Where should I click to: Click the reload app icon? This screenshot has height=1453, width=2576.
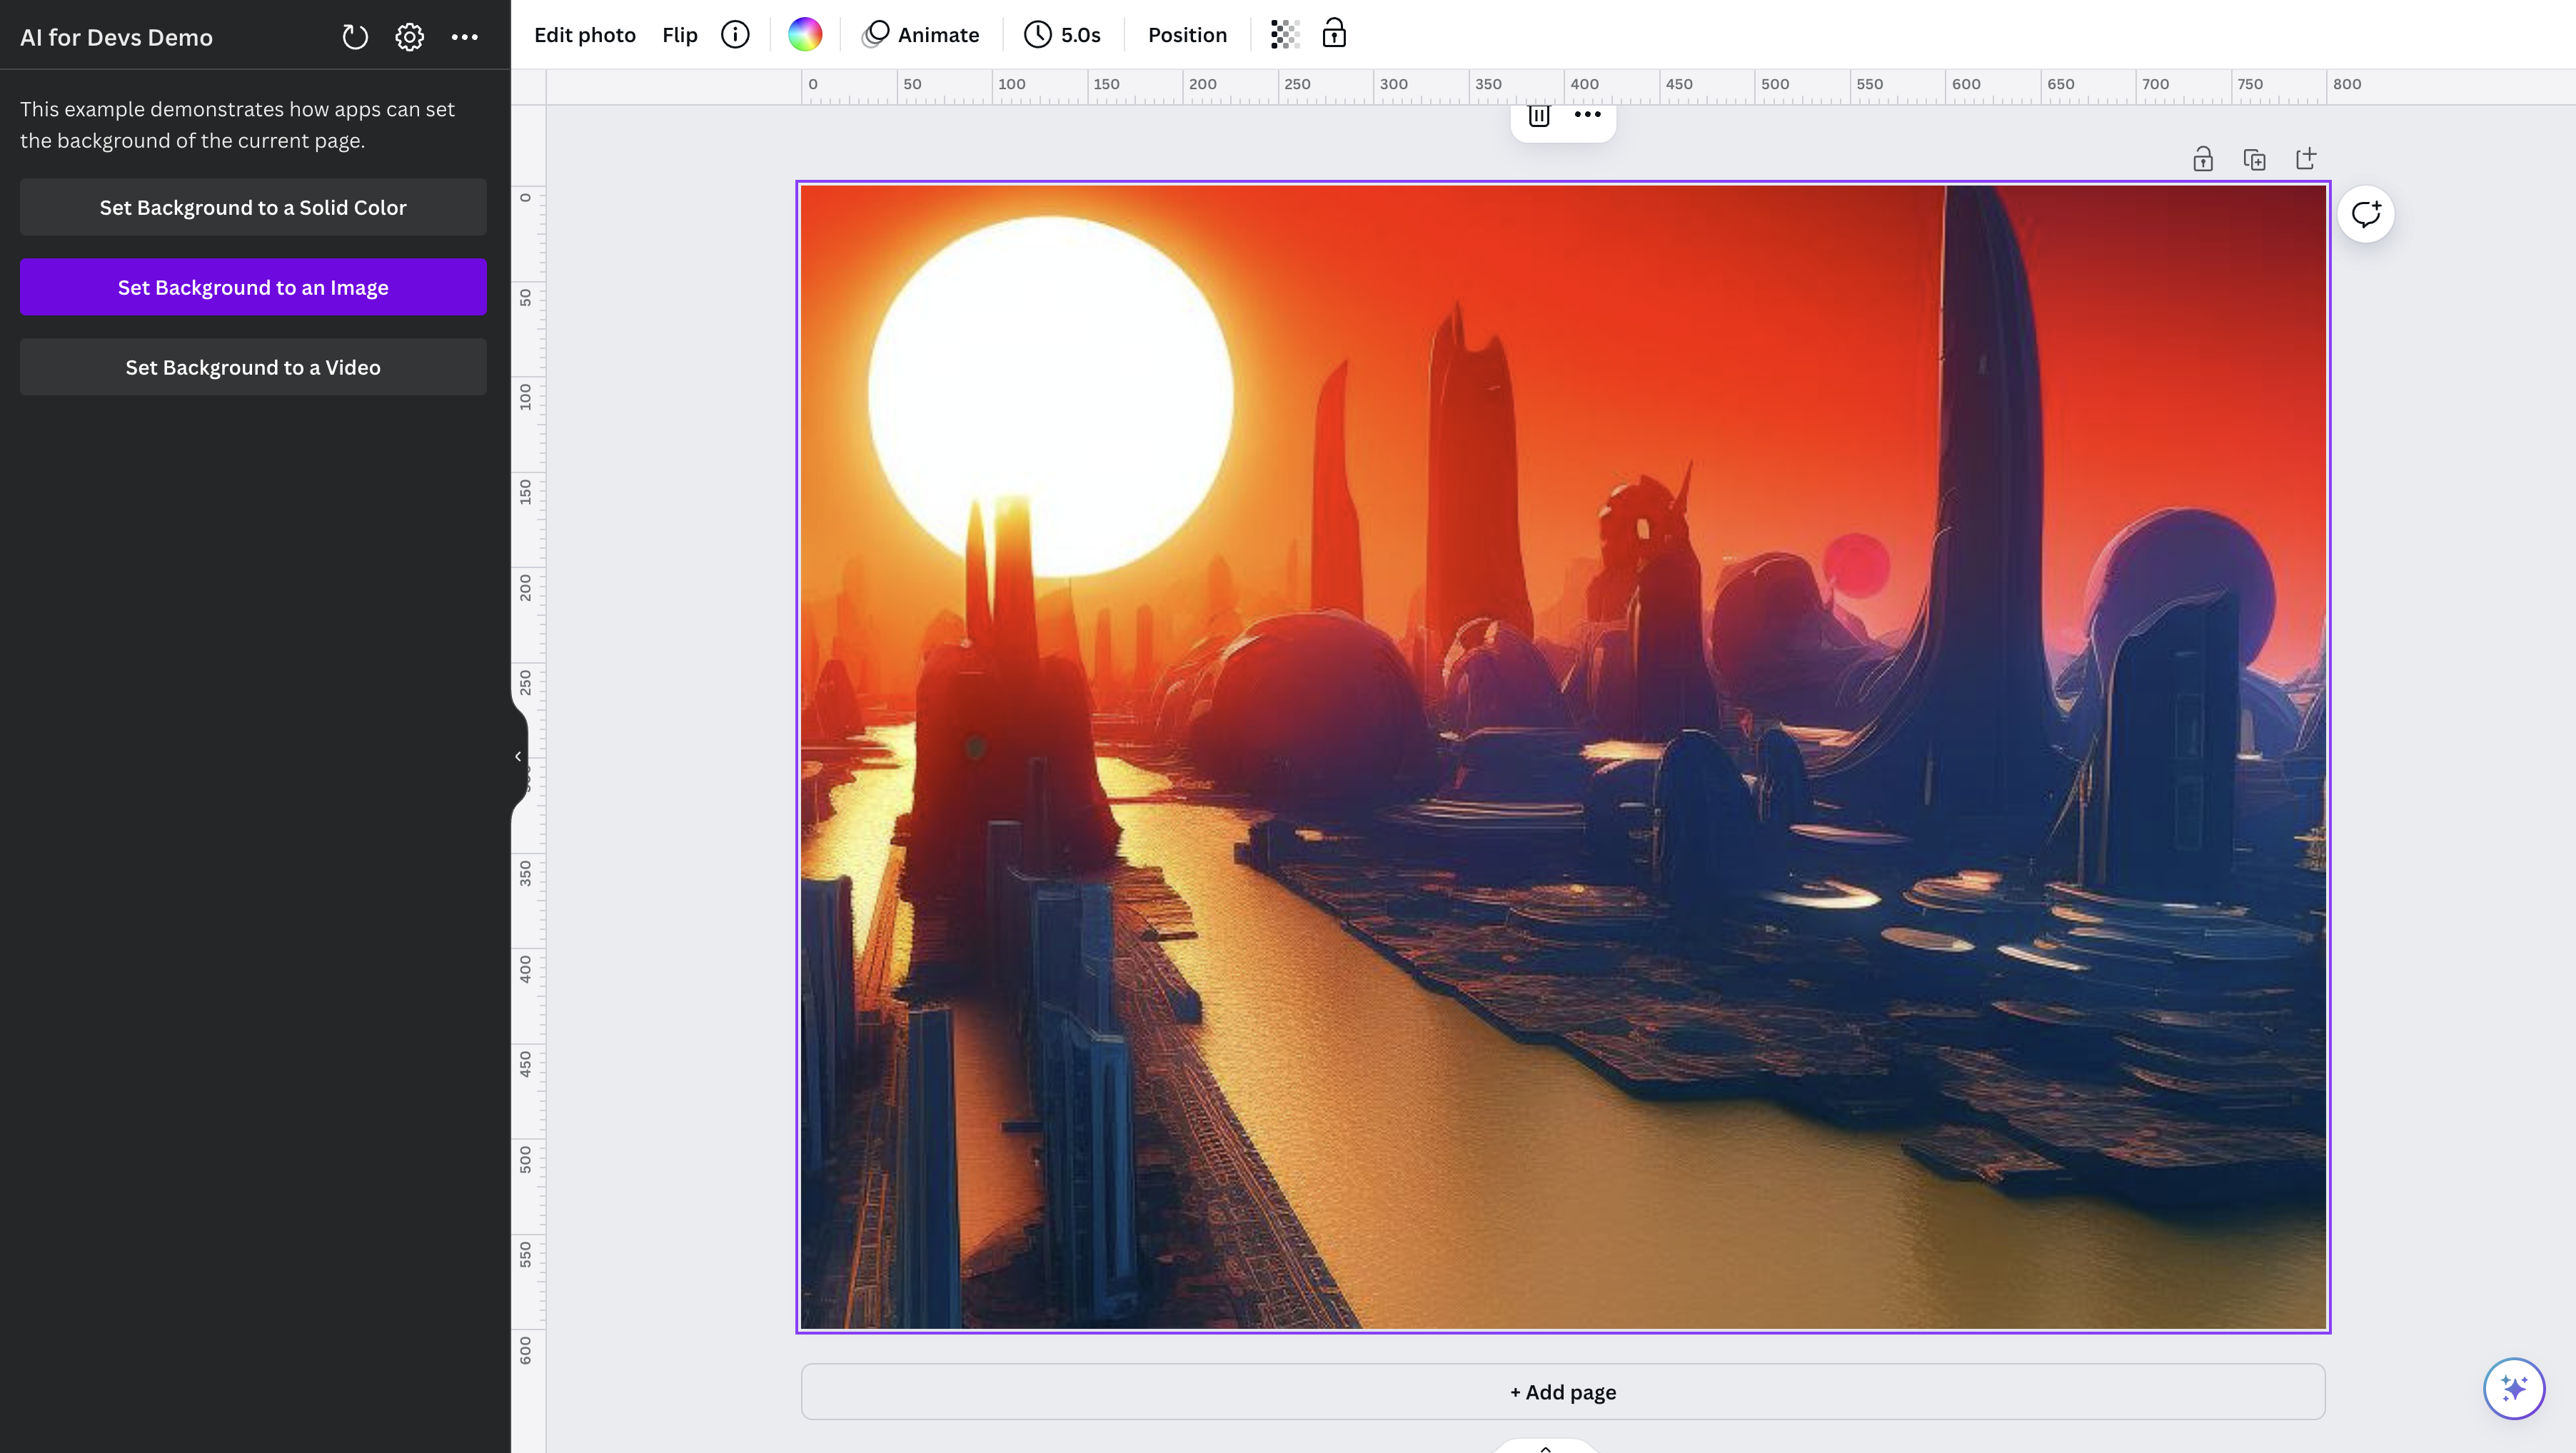tap(355, 37)
